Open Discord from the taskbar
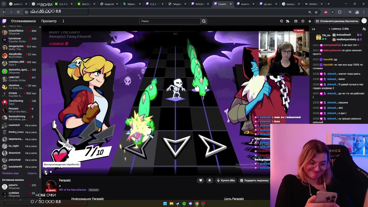 click(x=190, y=204)
